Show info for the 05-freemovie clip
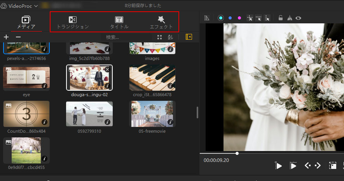 click(x=170, y=122)
